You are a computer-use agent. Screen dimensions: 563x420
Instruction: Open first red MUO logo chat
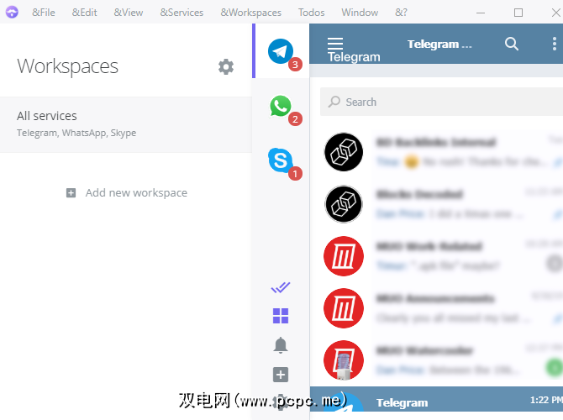[436, 256]
